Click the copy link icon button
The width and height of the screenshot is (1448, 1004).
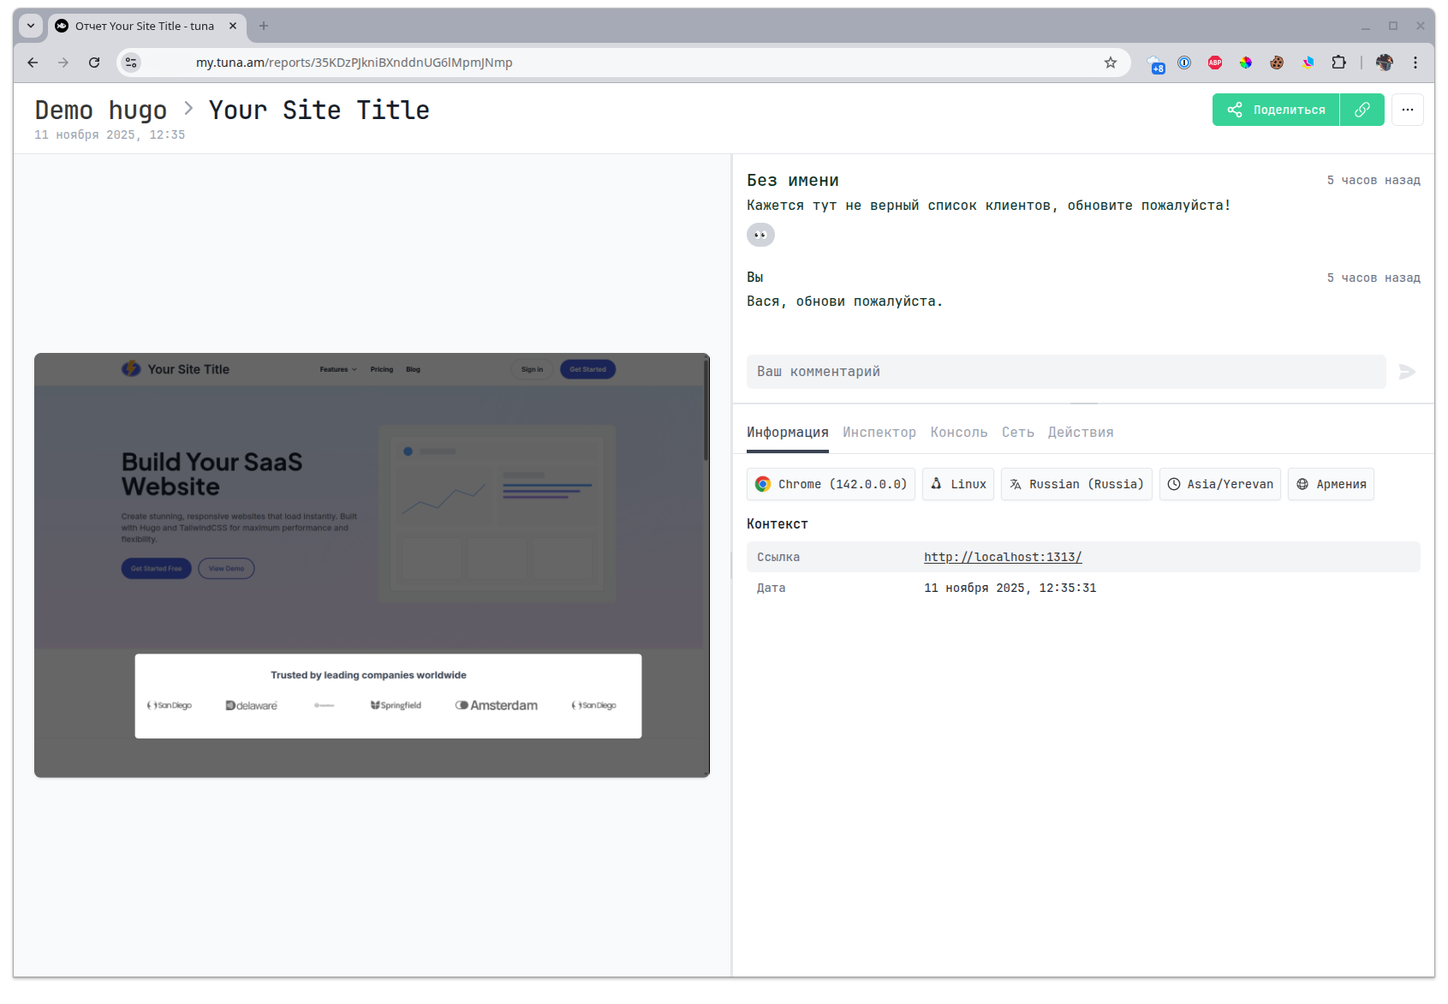click(x=1362, y=110)
